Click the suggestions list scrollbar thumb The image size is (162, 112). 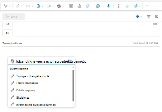[x=73, y=86]
